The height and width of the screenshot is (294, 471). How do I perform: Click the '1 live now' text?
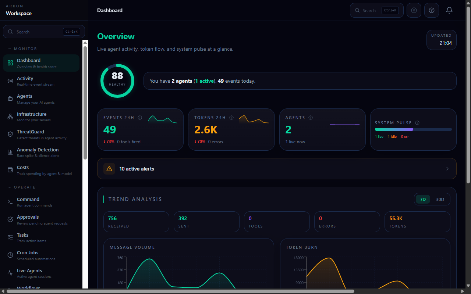[295, 142]
